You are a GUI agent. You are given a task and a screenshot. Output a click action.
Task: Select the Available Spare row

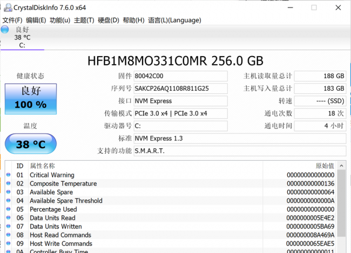[x=171, y=192]
